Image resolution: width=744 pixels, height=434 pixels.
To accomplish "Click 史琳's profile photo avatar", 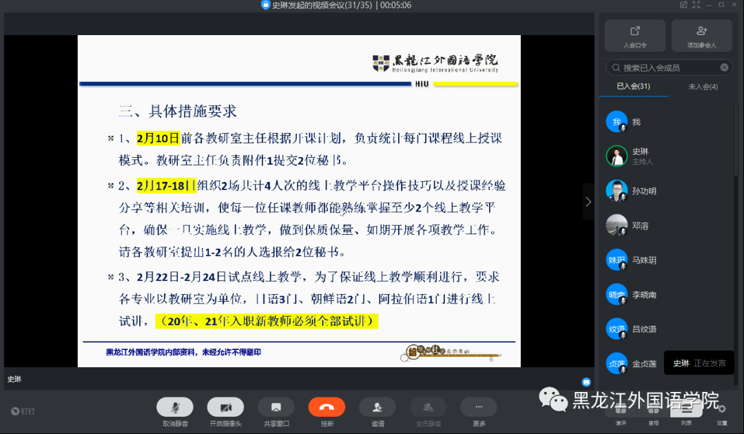I will [617, 156].
